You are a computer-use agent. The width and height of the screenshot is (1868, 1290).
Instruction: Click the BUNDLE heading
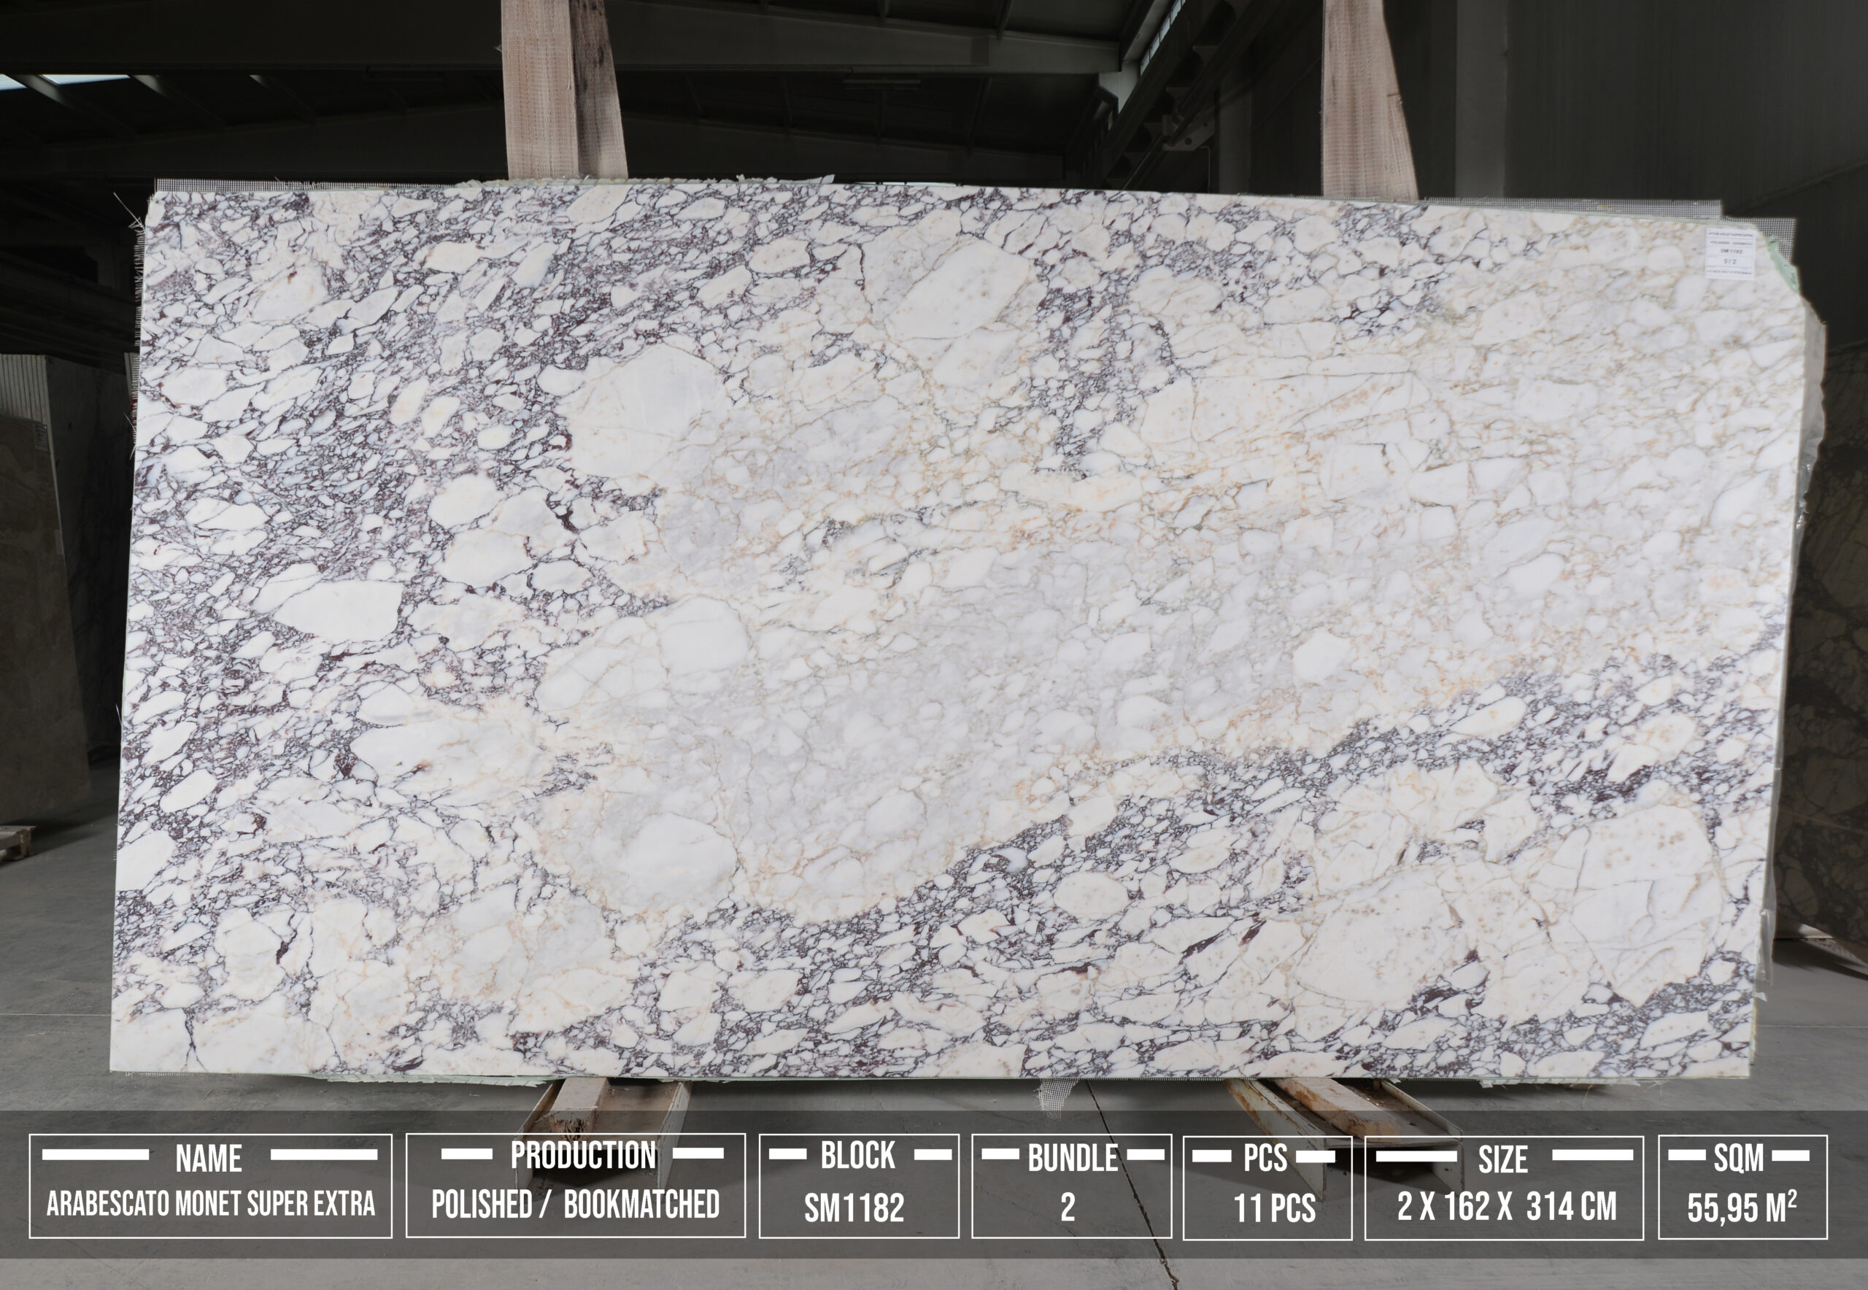tap(1072, 1158)
